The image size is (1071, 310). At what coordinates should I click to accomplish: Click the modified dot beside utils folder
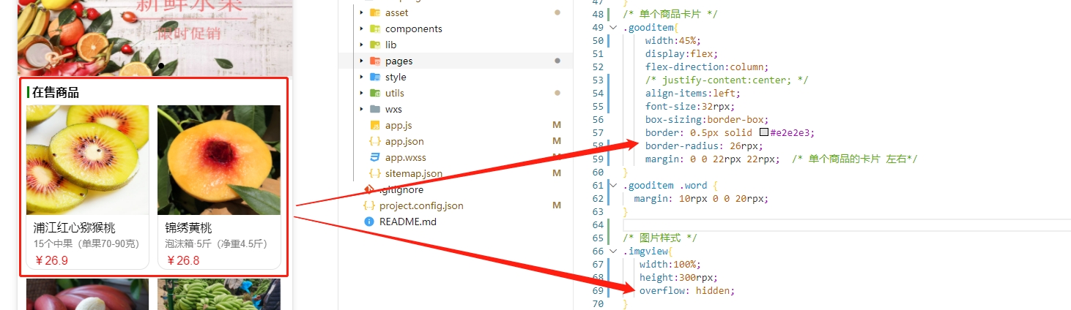coord(557,93)
